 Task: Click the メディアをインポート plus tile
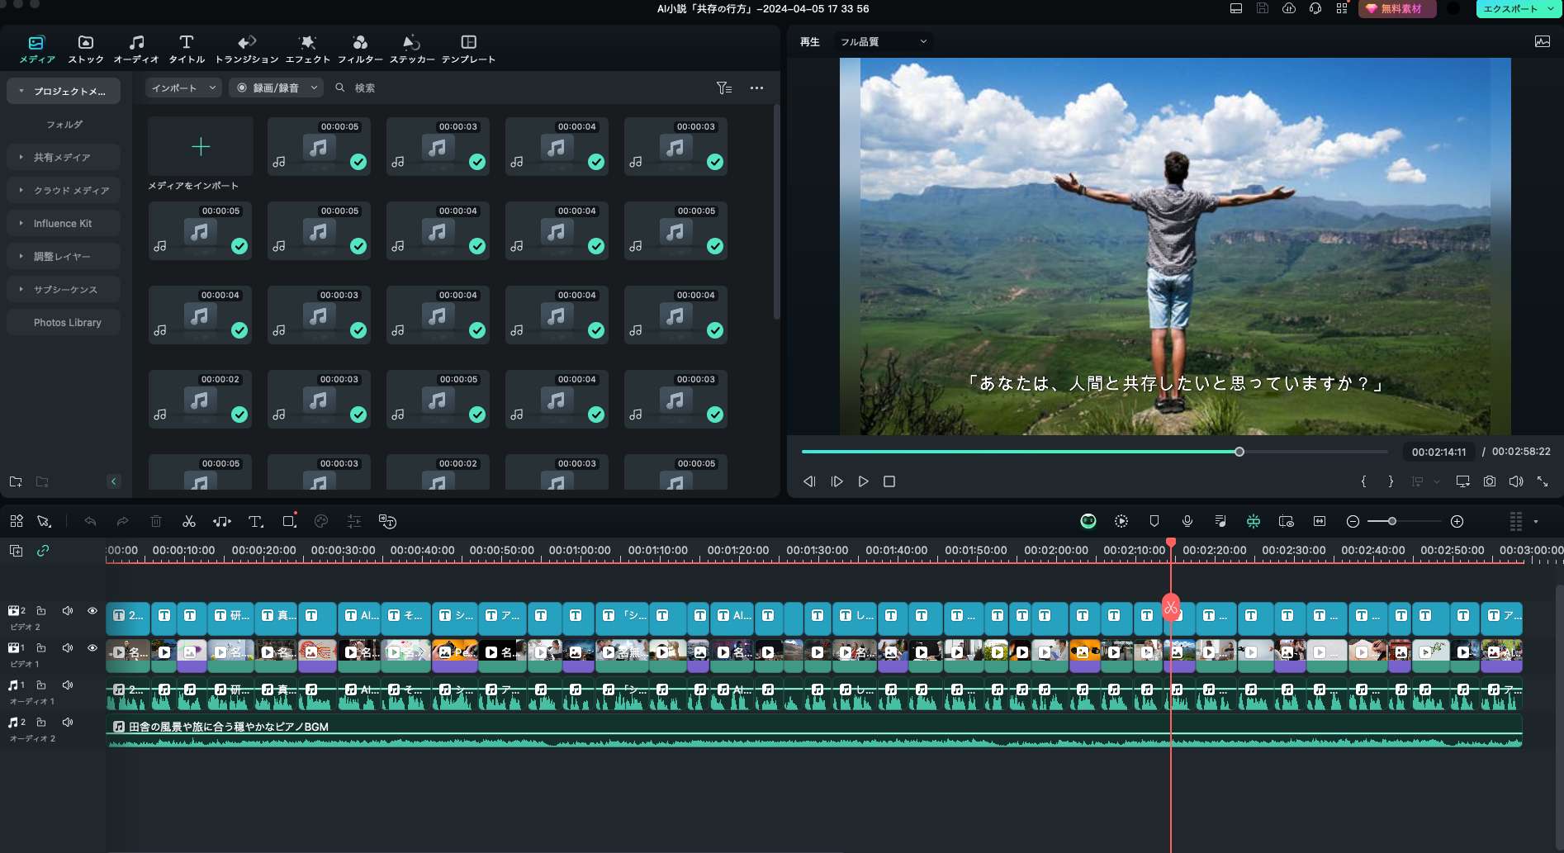[201, 146]
